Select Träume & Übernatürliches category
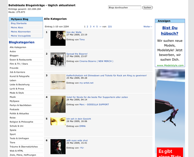Viewport: 194px width, 157px height. point(24,147)
